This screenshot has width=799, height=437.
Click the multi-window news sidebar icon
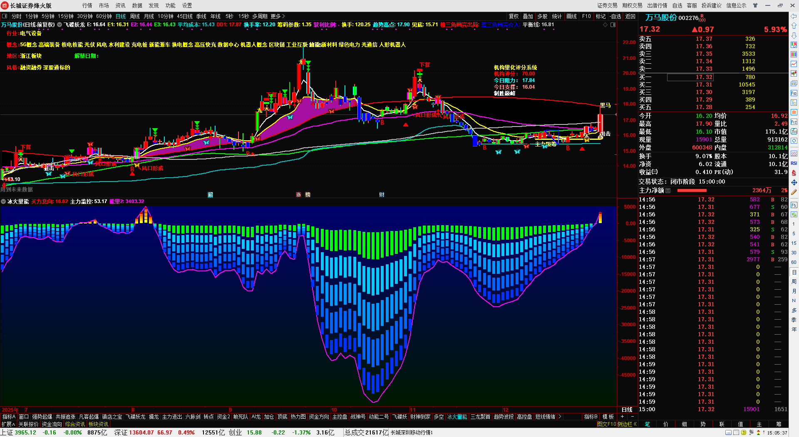pos(794,83)
